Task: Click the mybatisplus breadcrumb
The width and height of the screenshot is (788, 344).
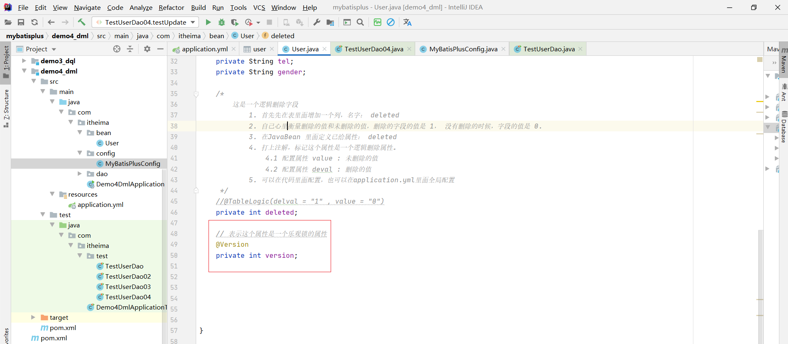Action: point(25,36)
